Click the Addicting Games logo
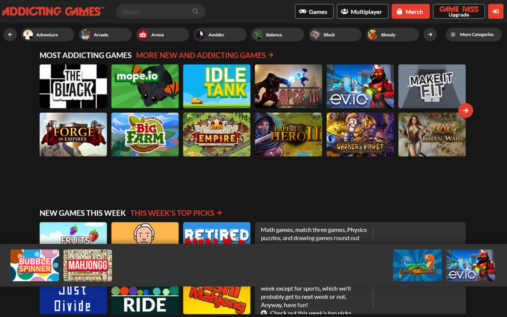 [x=53, y=11]
